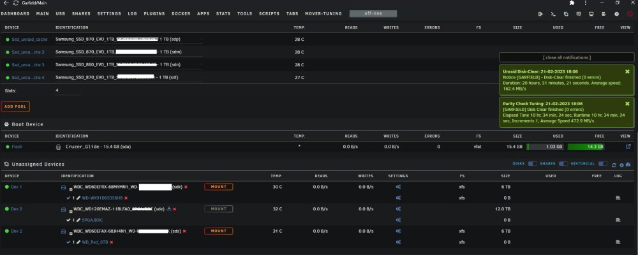Open the log for partition 5PGAJDBC

coord(618,220)
